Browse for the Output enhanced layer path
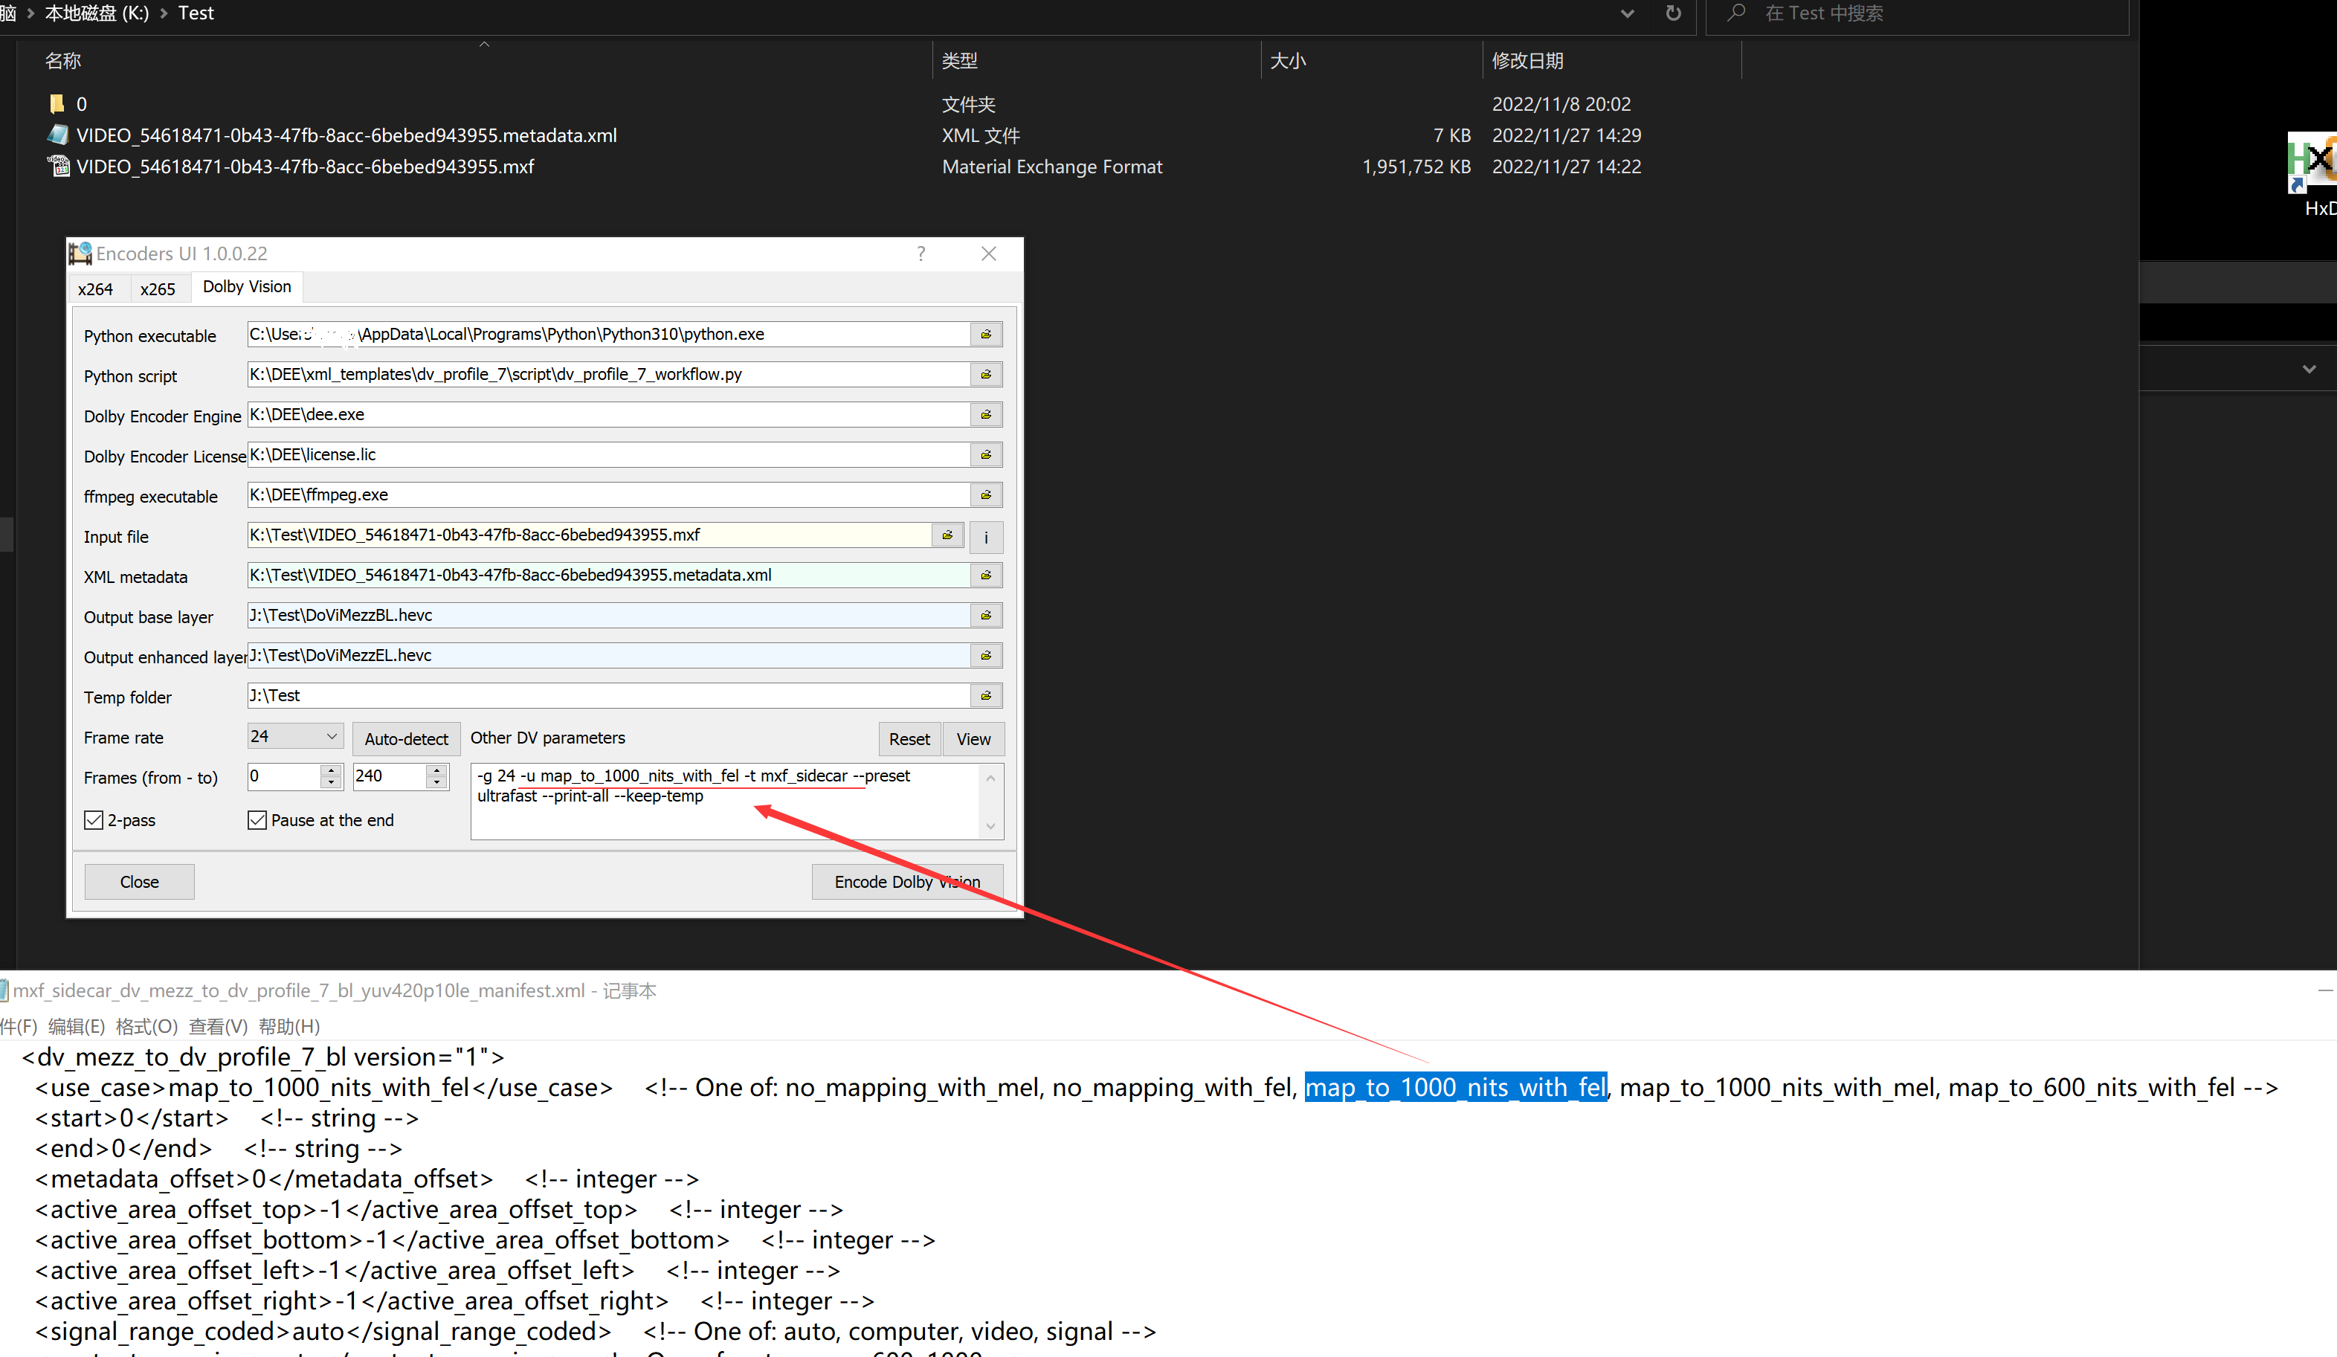This screenshot has width=2337, height=1357. pos(986,655)
